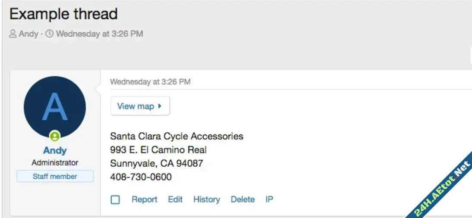Click the green online status badge on avatar
This screenshot has width=472, height=218.
55,136
